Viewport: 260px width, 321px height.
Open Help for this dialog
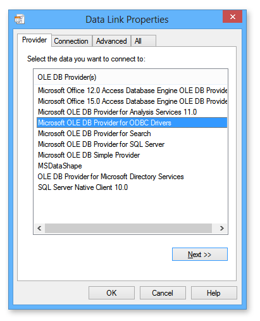pyautogui.click(x=214, y=293)
